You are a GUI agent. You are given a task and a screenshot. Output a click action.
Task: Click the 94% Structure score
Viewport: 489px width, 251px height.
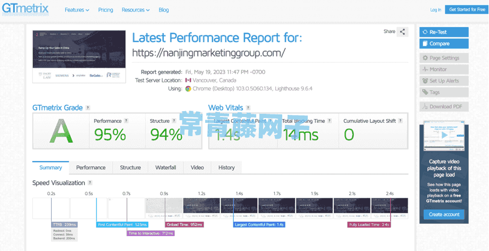(166, 135)
